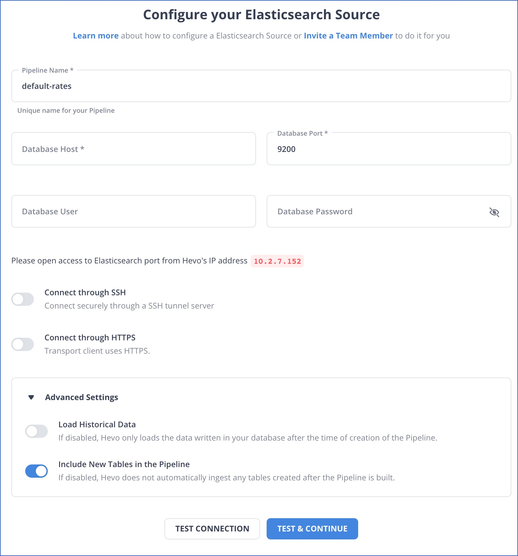Click into the Database Host field
Viewport: 518px width, 556px height.
click(134, 149)
